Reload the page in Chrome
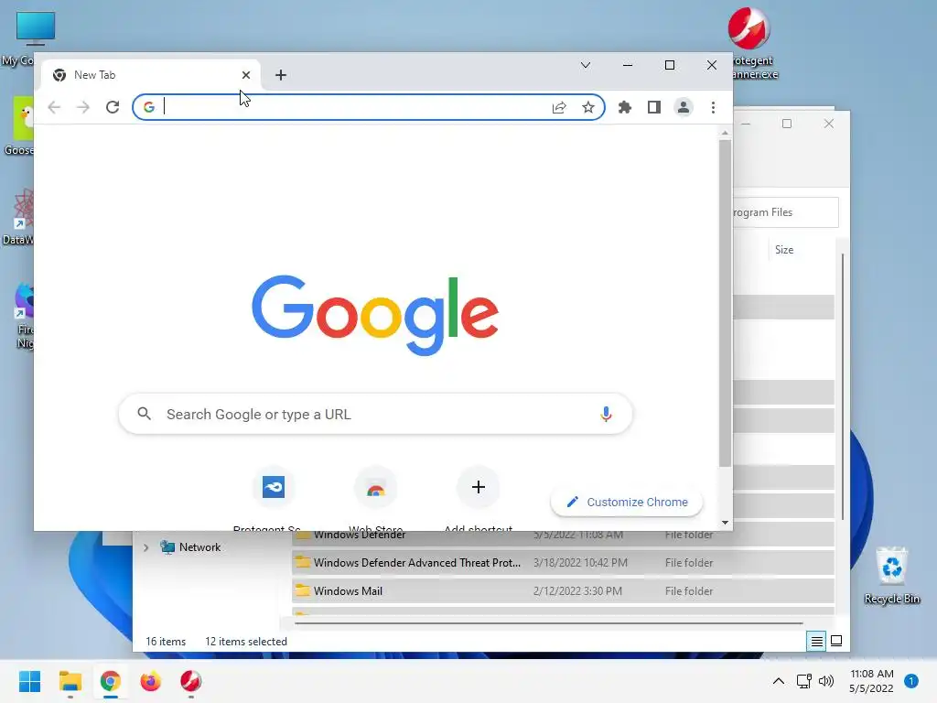The image size is (937, 703). coord(113,107)
